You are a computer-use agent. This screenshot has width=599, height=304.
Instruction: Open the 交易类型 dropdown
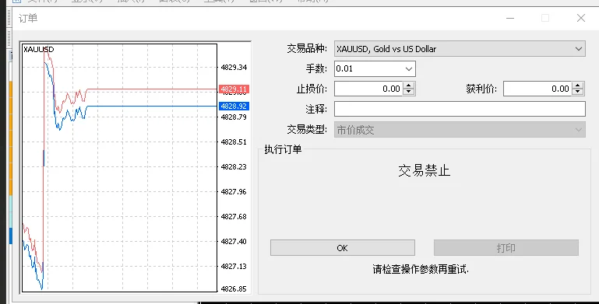click(460, 130)
